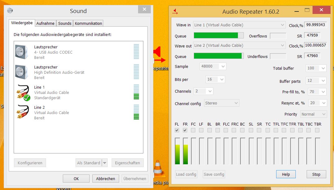The width and height of the screenshot is (334, 190).
Task: Click the Load config button
Action: point(186,174)
